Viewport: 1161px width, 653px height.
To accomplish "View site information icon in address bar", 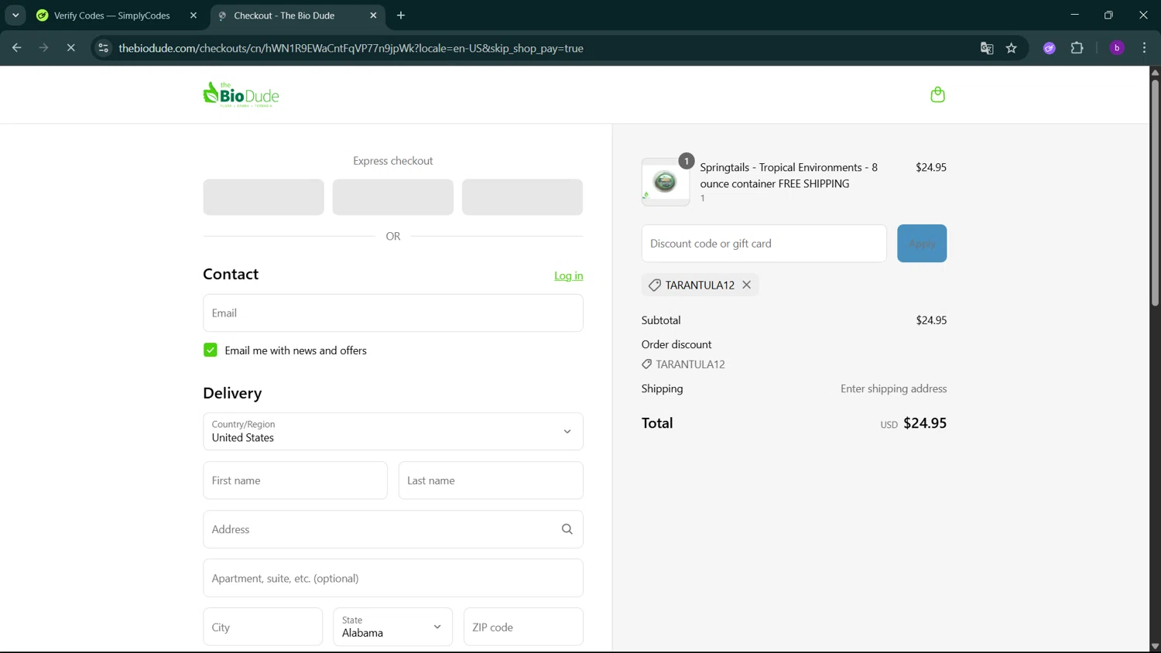I will [103, 48].
